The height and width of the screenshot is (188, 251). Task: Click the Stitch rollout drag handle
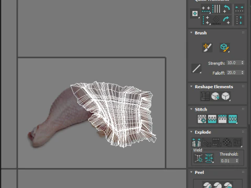[x=243, y=109]
